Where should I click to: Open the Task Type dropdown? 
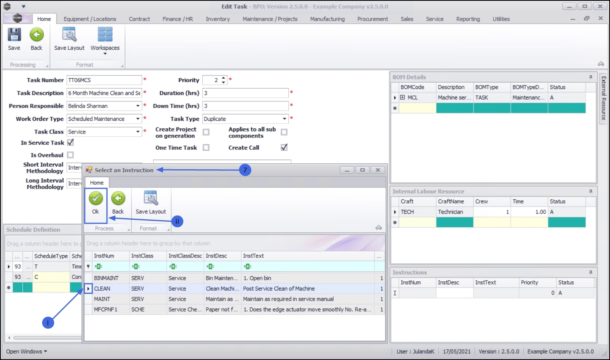[284, 119]
